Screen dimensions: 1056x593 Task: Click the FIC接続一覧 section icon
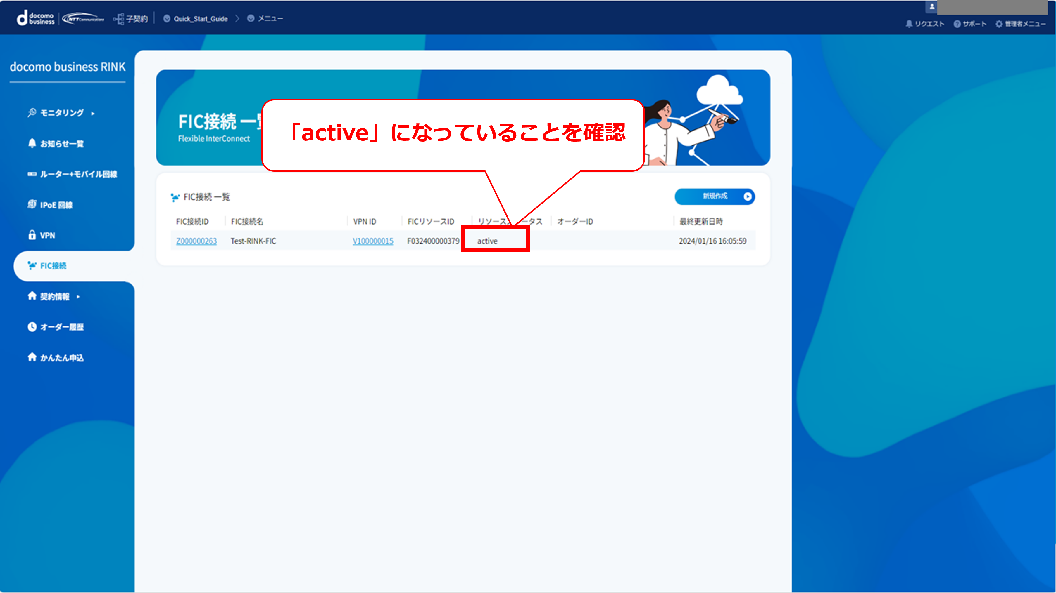(175, 197)
